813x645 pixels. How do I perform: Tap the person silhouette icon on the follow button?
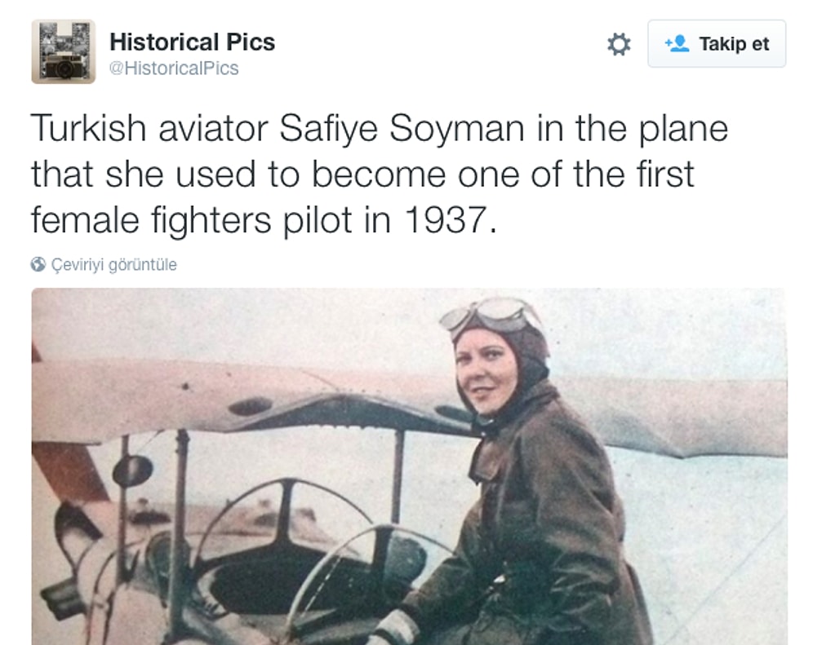(x=677, y=44)
